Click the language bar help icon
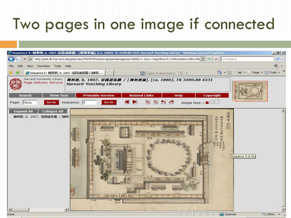291x218 pixels. coord(180,73)
